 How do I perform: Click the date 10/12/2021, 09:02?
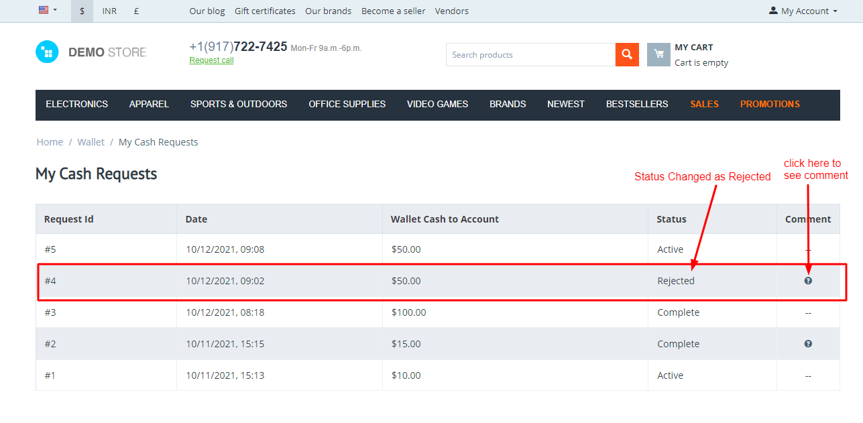pos(225,281)
